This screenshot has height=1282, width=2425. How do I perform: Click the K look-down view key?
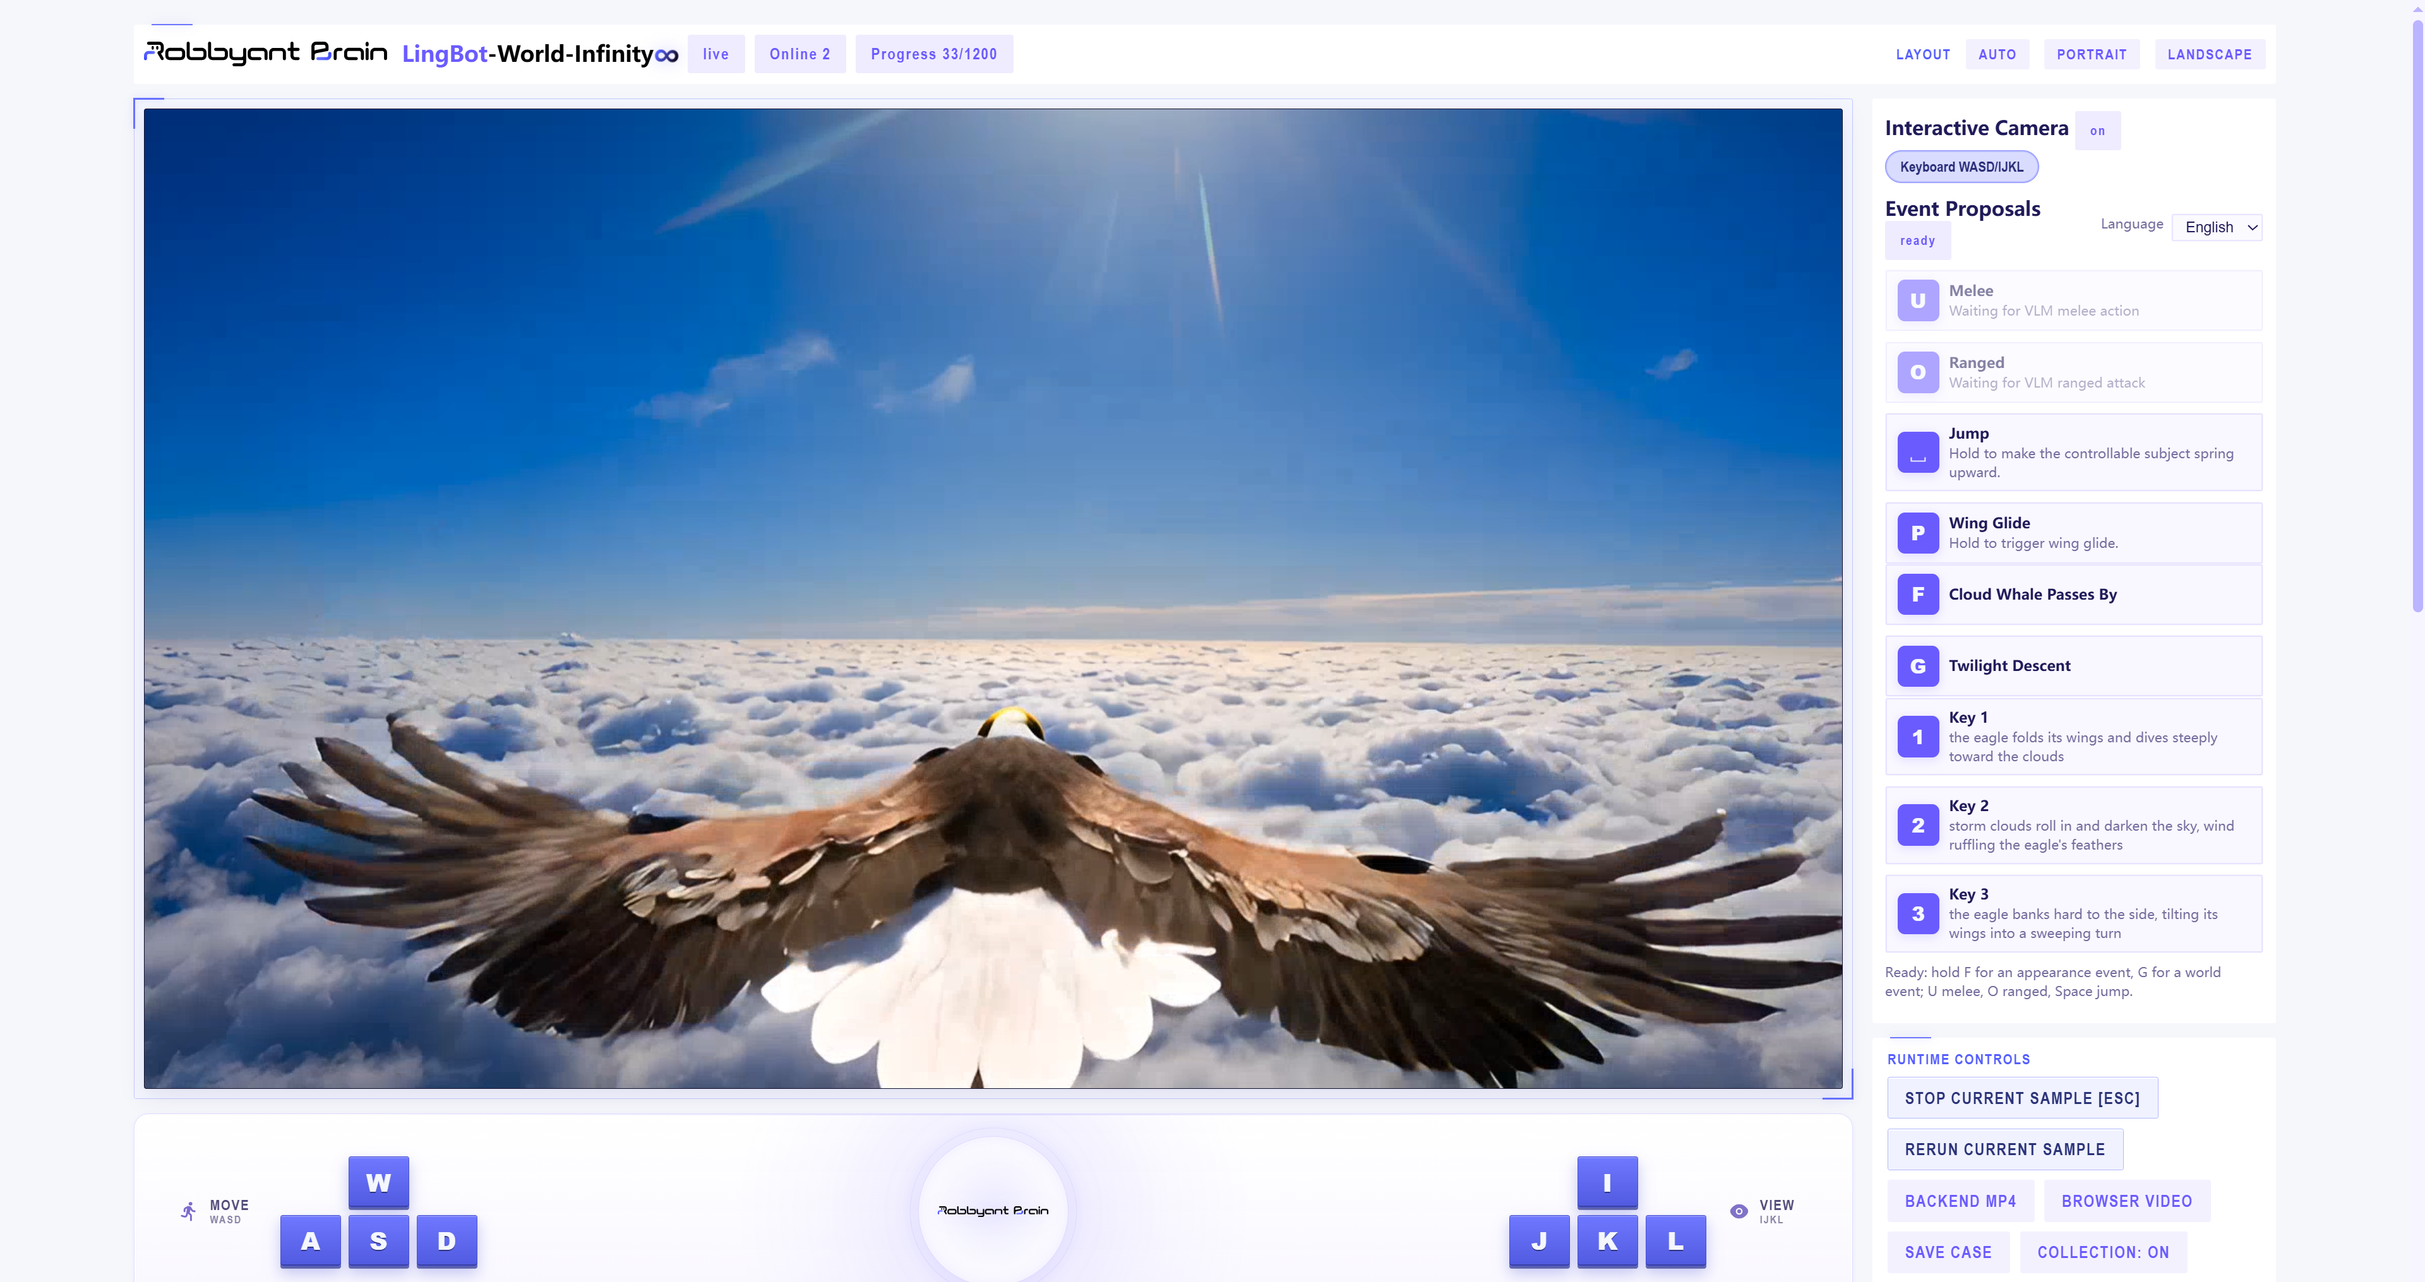(x=1607, y=1240)
